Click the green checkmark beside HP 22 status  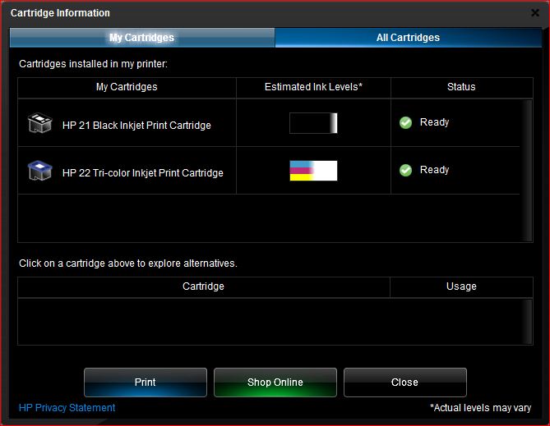pos(406,170)
